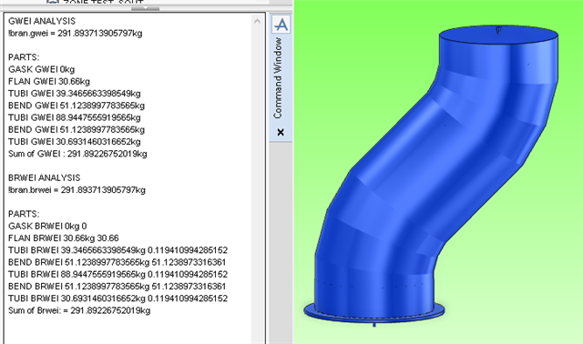Select the small marker atop the pipe's end

coord(498,31)
